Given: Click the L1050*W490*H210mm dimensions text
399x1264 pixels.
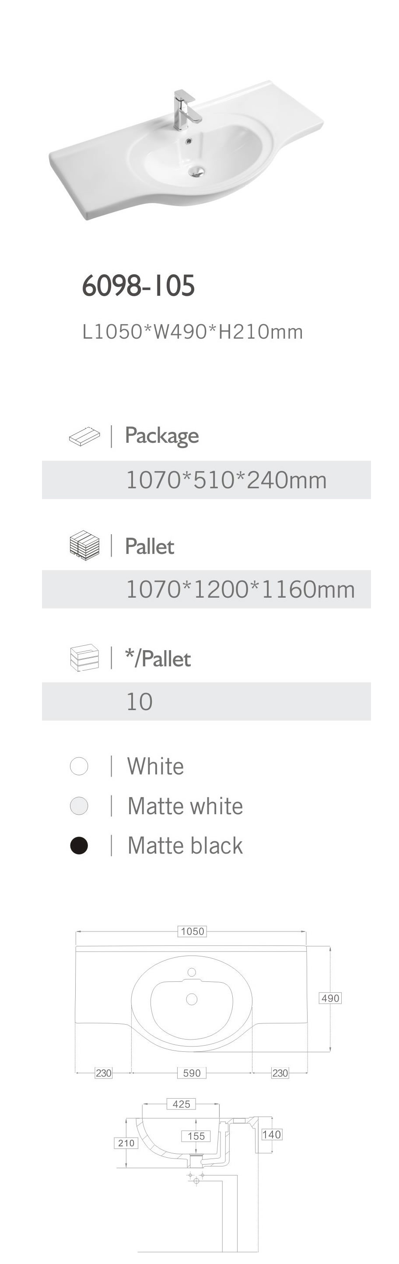Looking at the screenshot, I should [x=192, y=332].
